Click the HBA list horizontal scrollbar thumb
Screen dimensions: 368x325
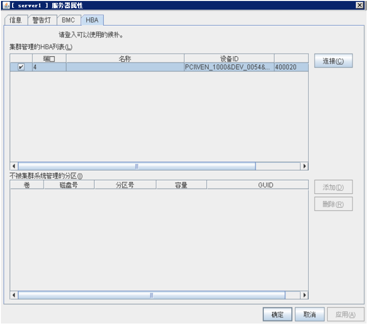(137, 166)
